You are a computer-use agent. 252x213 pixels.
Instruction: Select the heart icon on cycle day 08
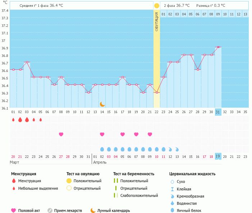[x=61, y=134]
